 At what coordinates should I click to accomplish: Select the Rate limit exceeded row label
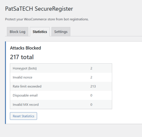tap(27, 86)
